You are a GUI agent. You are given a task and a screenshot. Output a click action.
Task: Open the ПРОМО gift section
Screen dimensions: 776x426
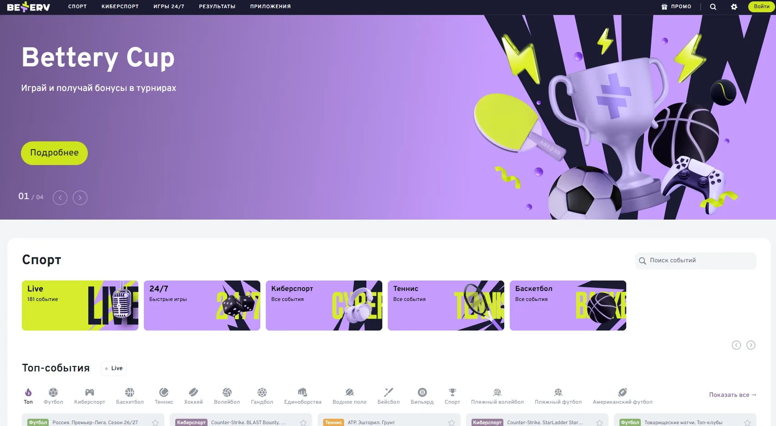[676, 7]
